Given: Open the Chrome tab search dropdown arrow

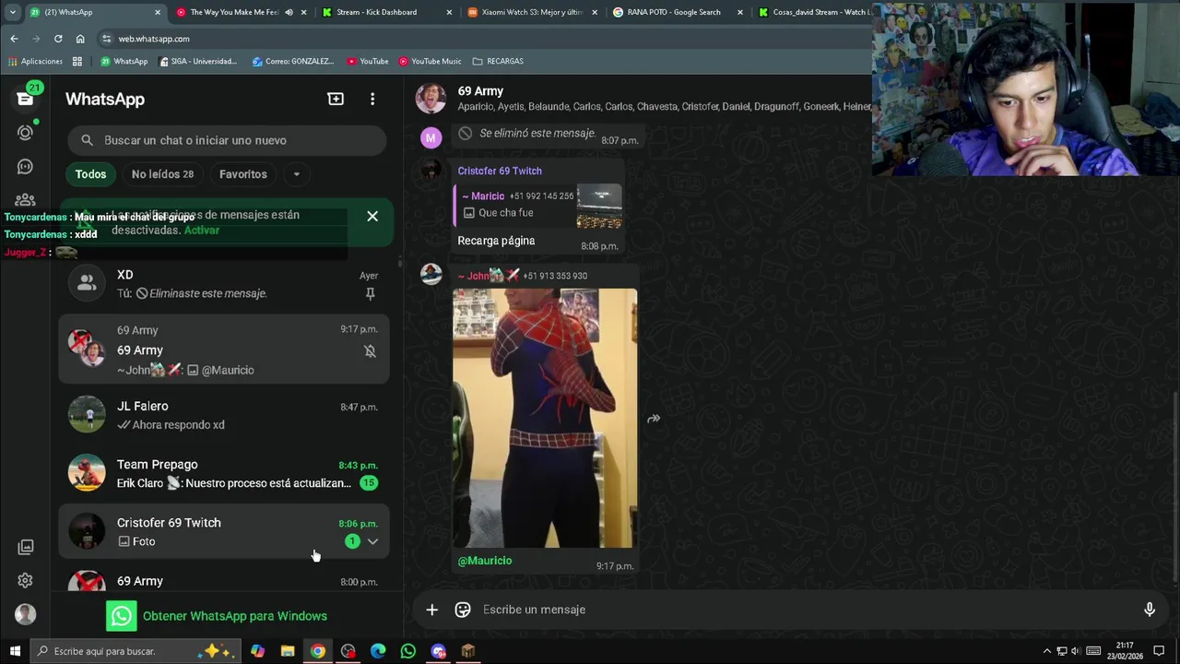Looking at the screenshot, I should pyautogui.click(x=12, y=12).
